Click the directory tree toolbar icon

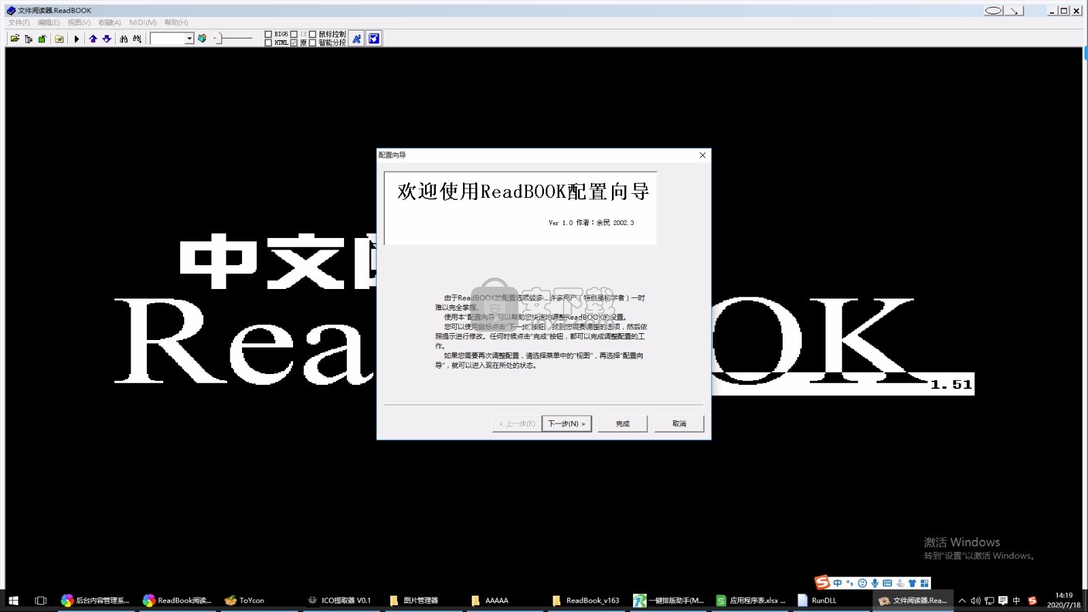coord(29,39)
